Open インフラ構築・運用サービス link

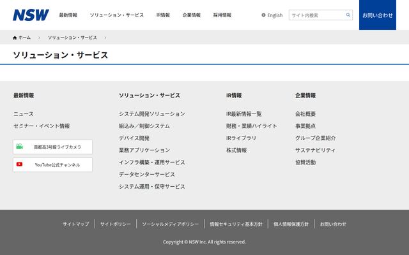[x=152, y=163]
